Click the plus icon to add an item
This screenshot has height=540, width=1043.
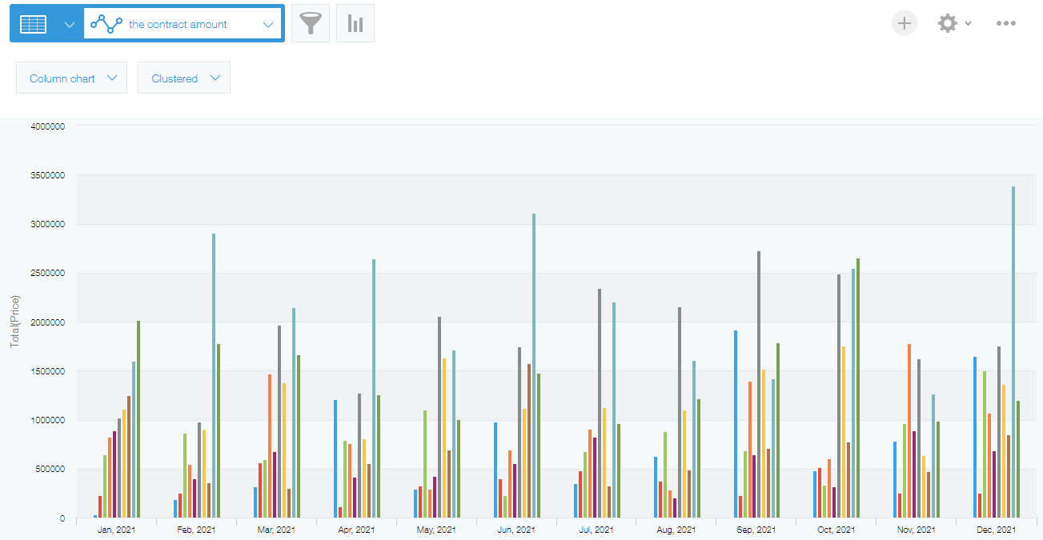905,23
